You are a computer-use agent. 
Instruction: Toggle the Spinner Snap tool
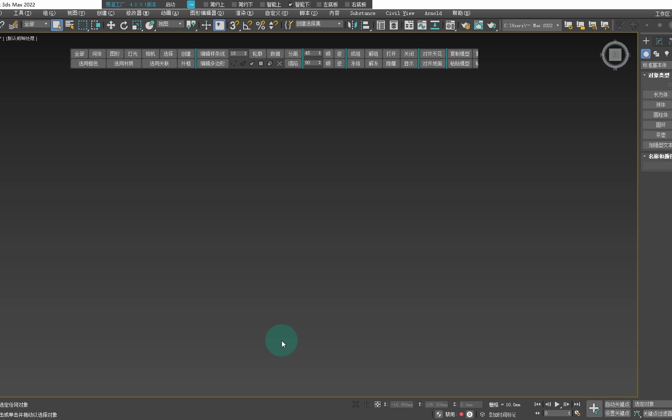click(x=273, y=25)
